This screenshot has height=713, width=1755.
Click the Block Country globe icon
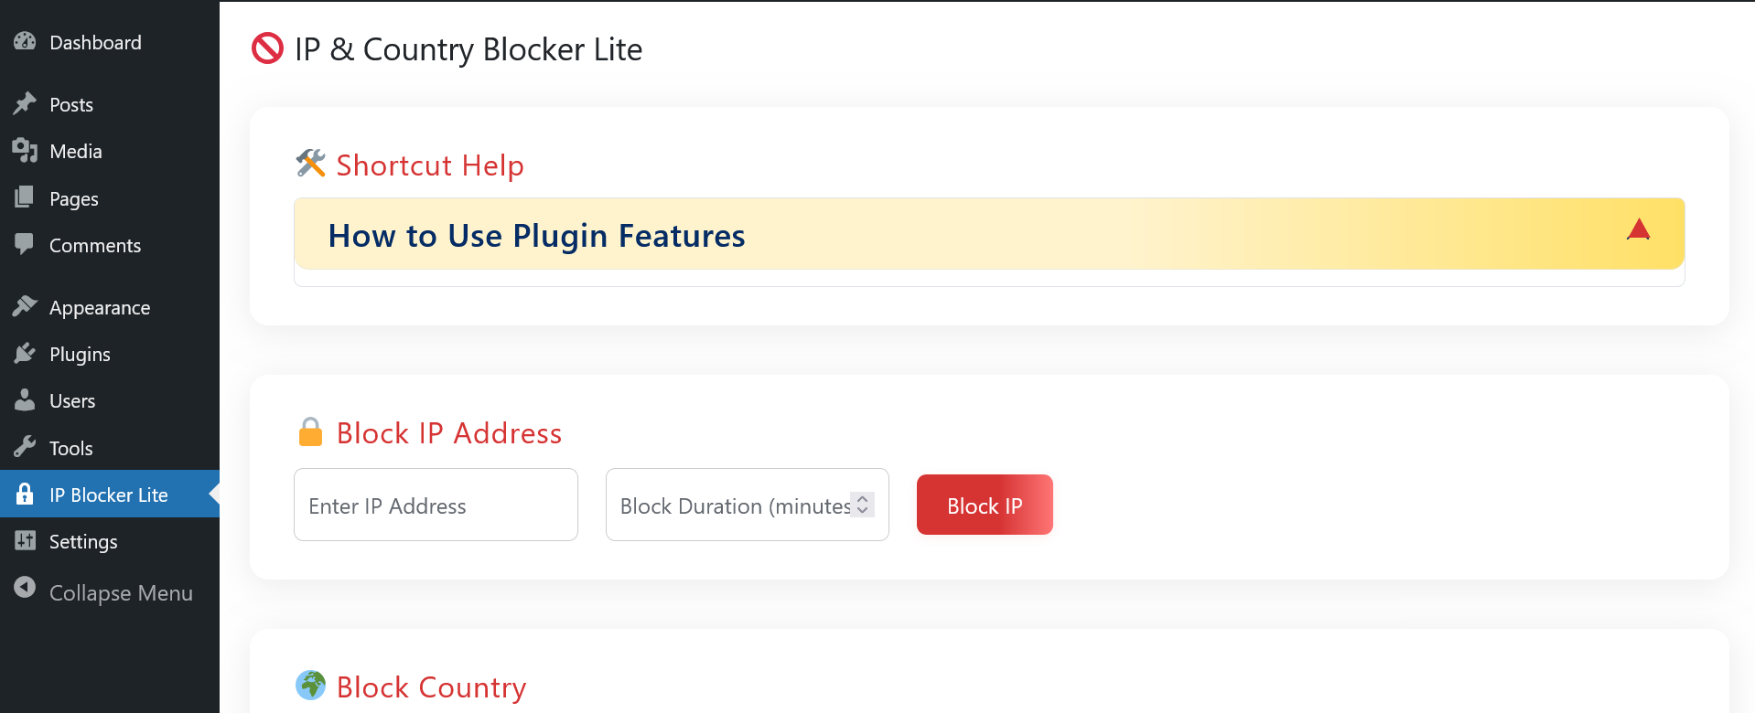(311, 685)
